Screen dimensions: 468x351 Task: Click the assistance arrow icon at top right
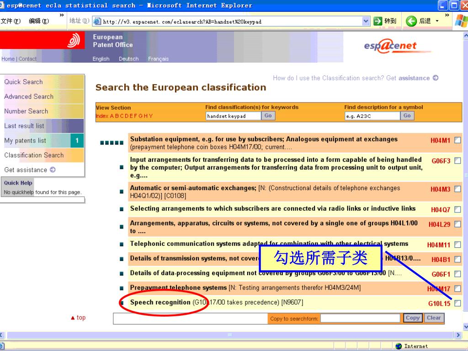point(436,78)
